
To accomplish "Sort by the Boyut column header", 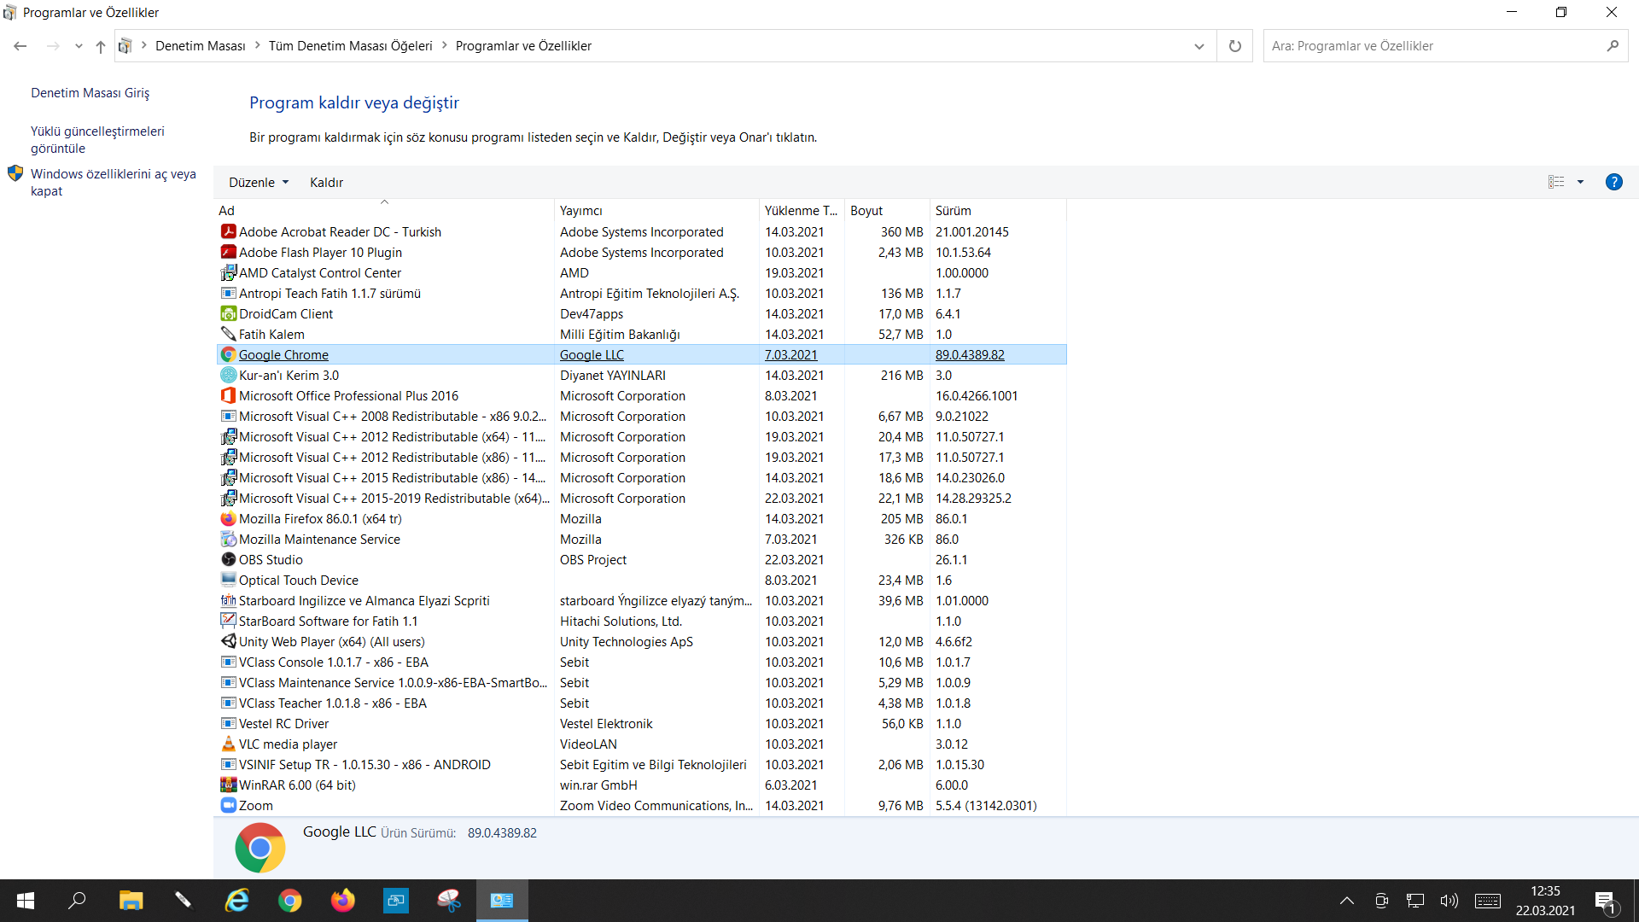I will click(886, 210).
